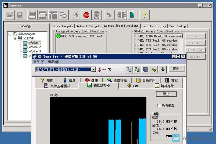Open the 文件 menu in HD Tune
Image resolution: width=216 pixels, height=144 pixels.
39,62
